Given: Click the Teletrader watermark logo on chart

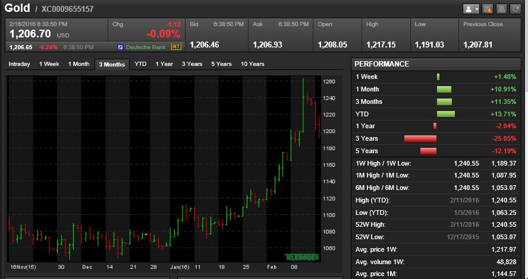Looking at the screenshot, I should (303, 257).
